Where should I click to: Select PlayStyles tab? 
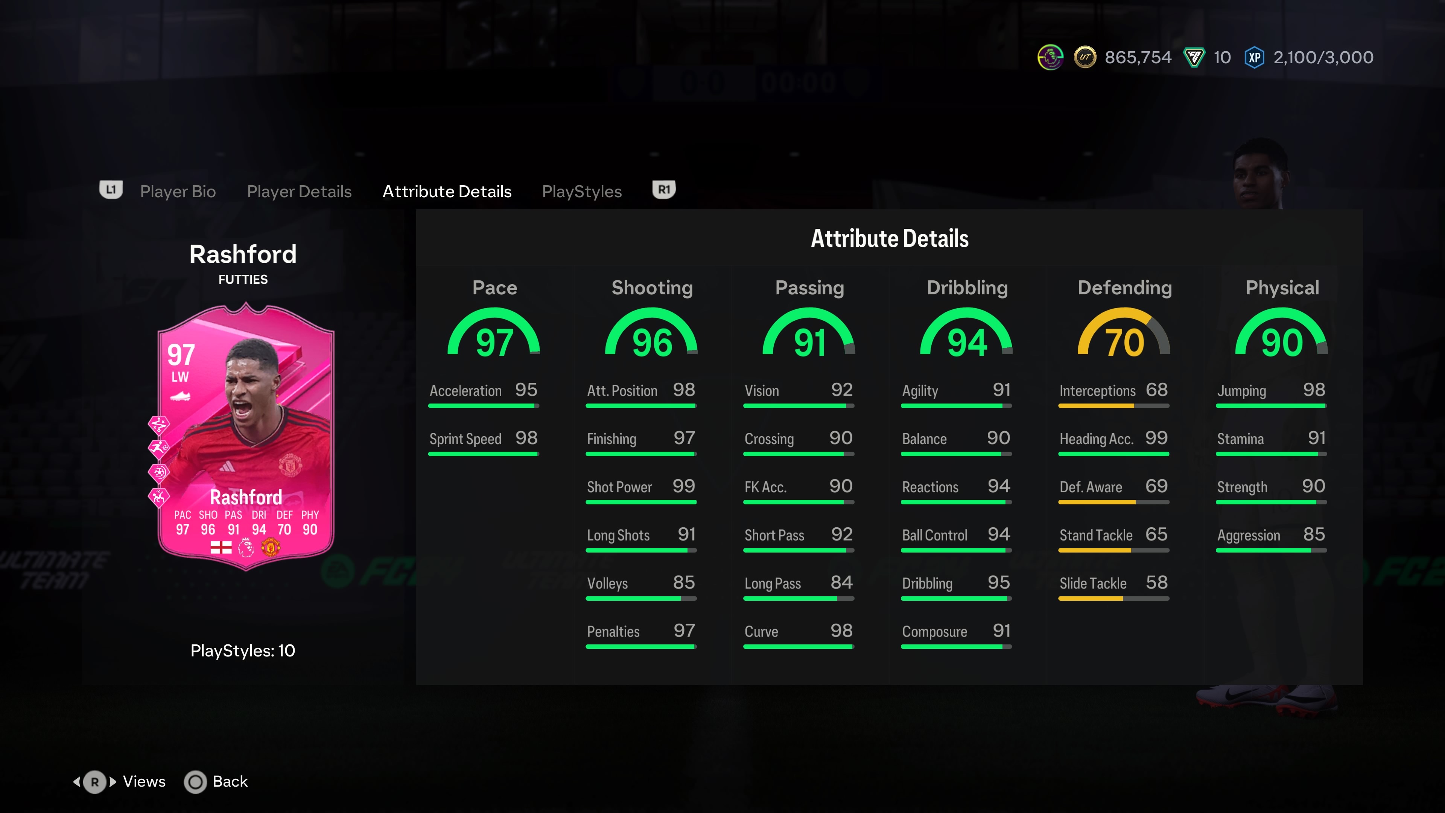pyautogui.click(x=581, y=190)
